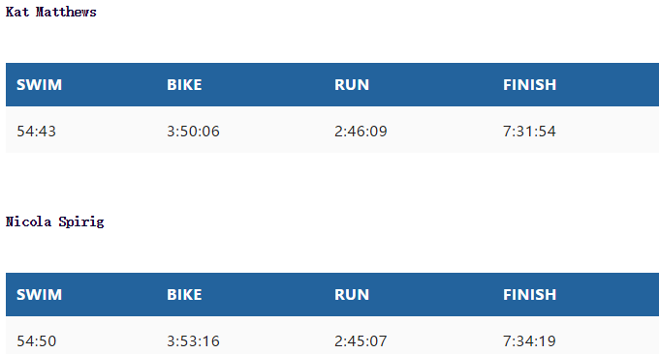Click the RUN column header in Nicola Spirig table
The image size is (659, 354).
(x=352, y=294)
